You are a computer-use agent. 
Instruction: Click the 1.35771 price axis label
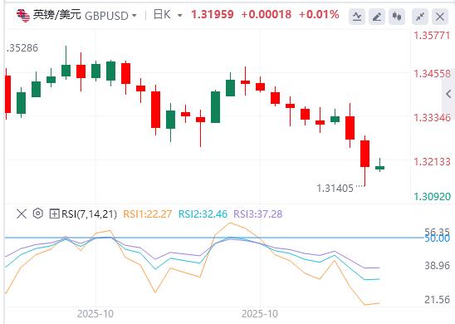(x=432, y=36)
